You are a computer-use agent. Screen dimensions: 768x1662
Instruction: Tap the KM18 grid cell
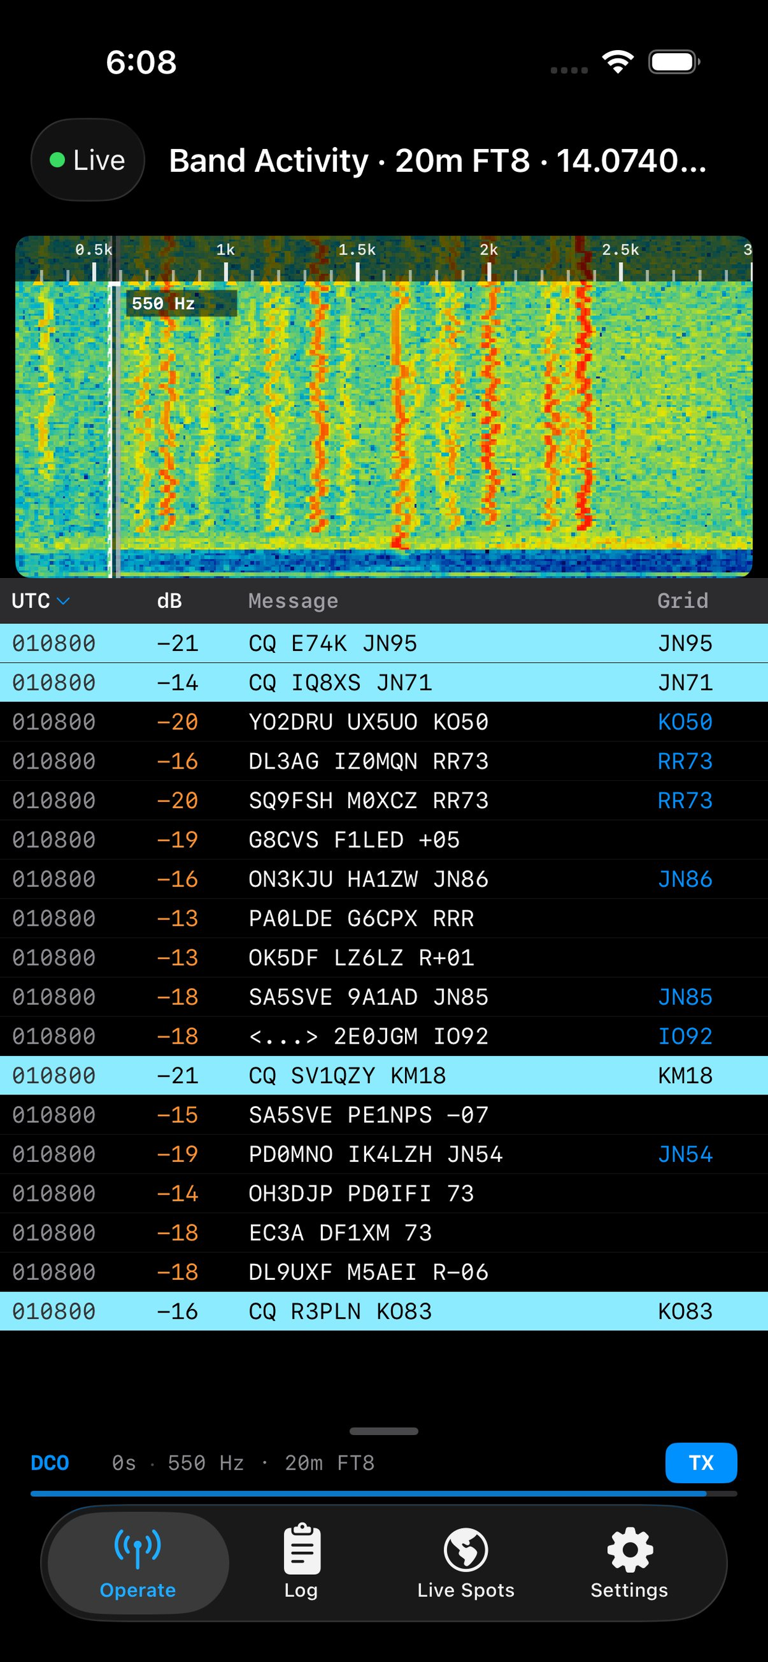tap(685, 1075)
